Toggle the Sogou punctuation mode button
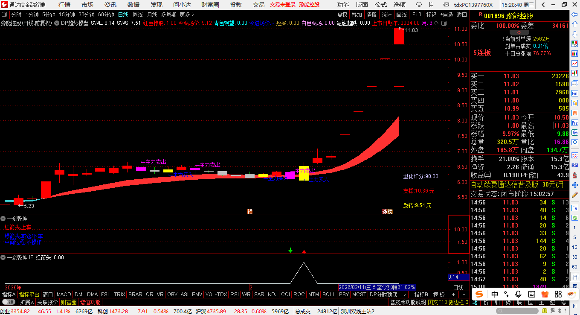This screenshot has height=315, width=580. 506,294
